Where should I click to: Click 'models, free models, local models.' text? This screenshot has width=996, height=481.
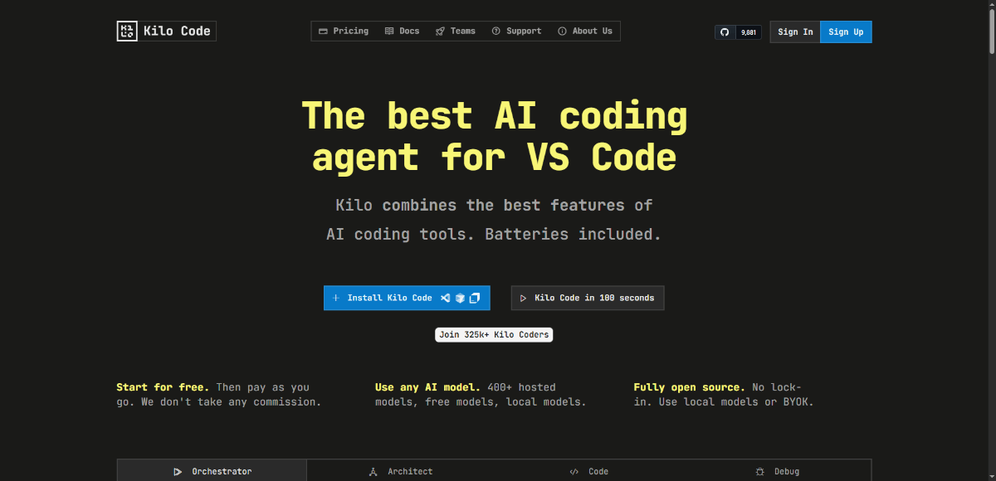coord(481,402)
